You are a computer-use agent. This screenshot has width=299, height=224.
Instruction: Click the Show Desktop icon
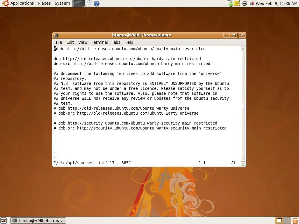4,220
